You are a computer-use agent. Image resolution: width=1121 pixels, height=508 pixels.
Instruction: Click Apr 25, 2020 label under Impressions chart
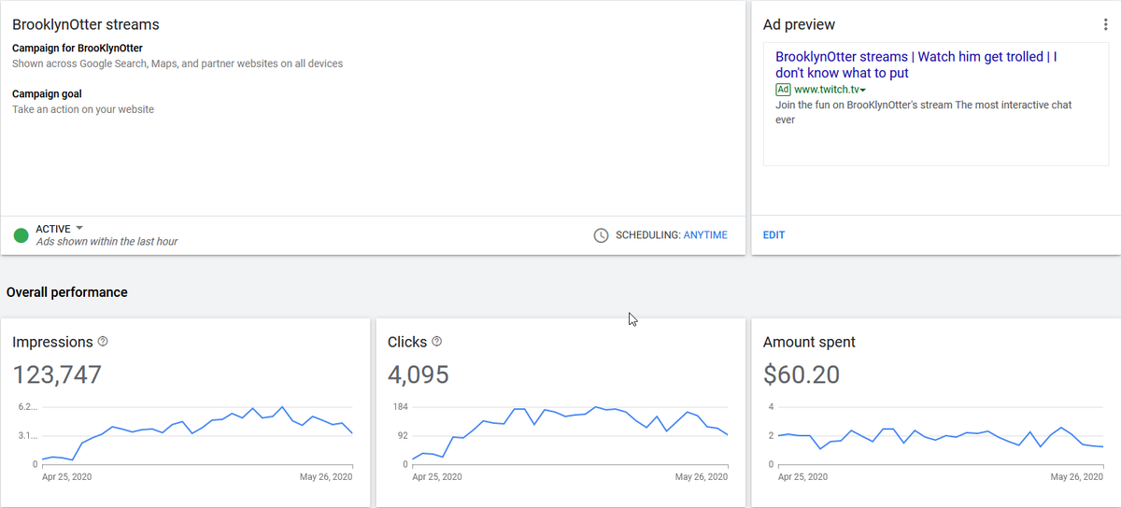tap(65, 476)
